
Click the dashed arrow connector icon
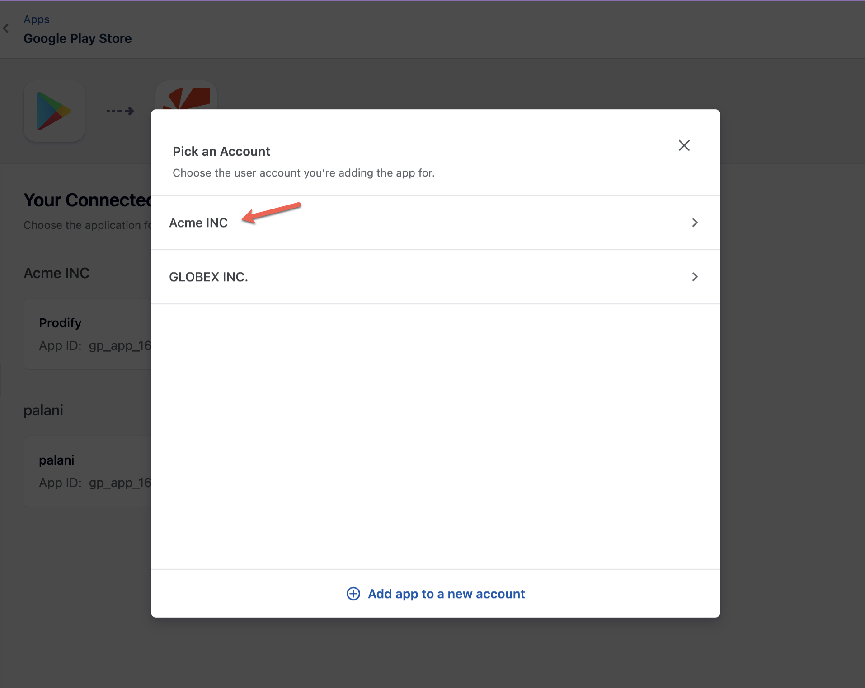point(120,111)
